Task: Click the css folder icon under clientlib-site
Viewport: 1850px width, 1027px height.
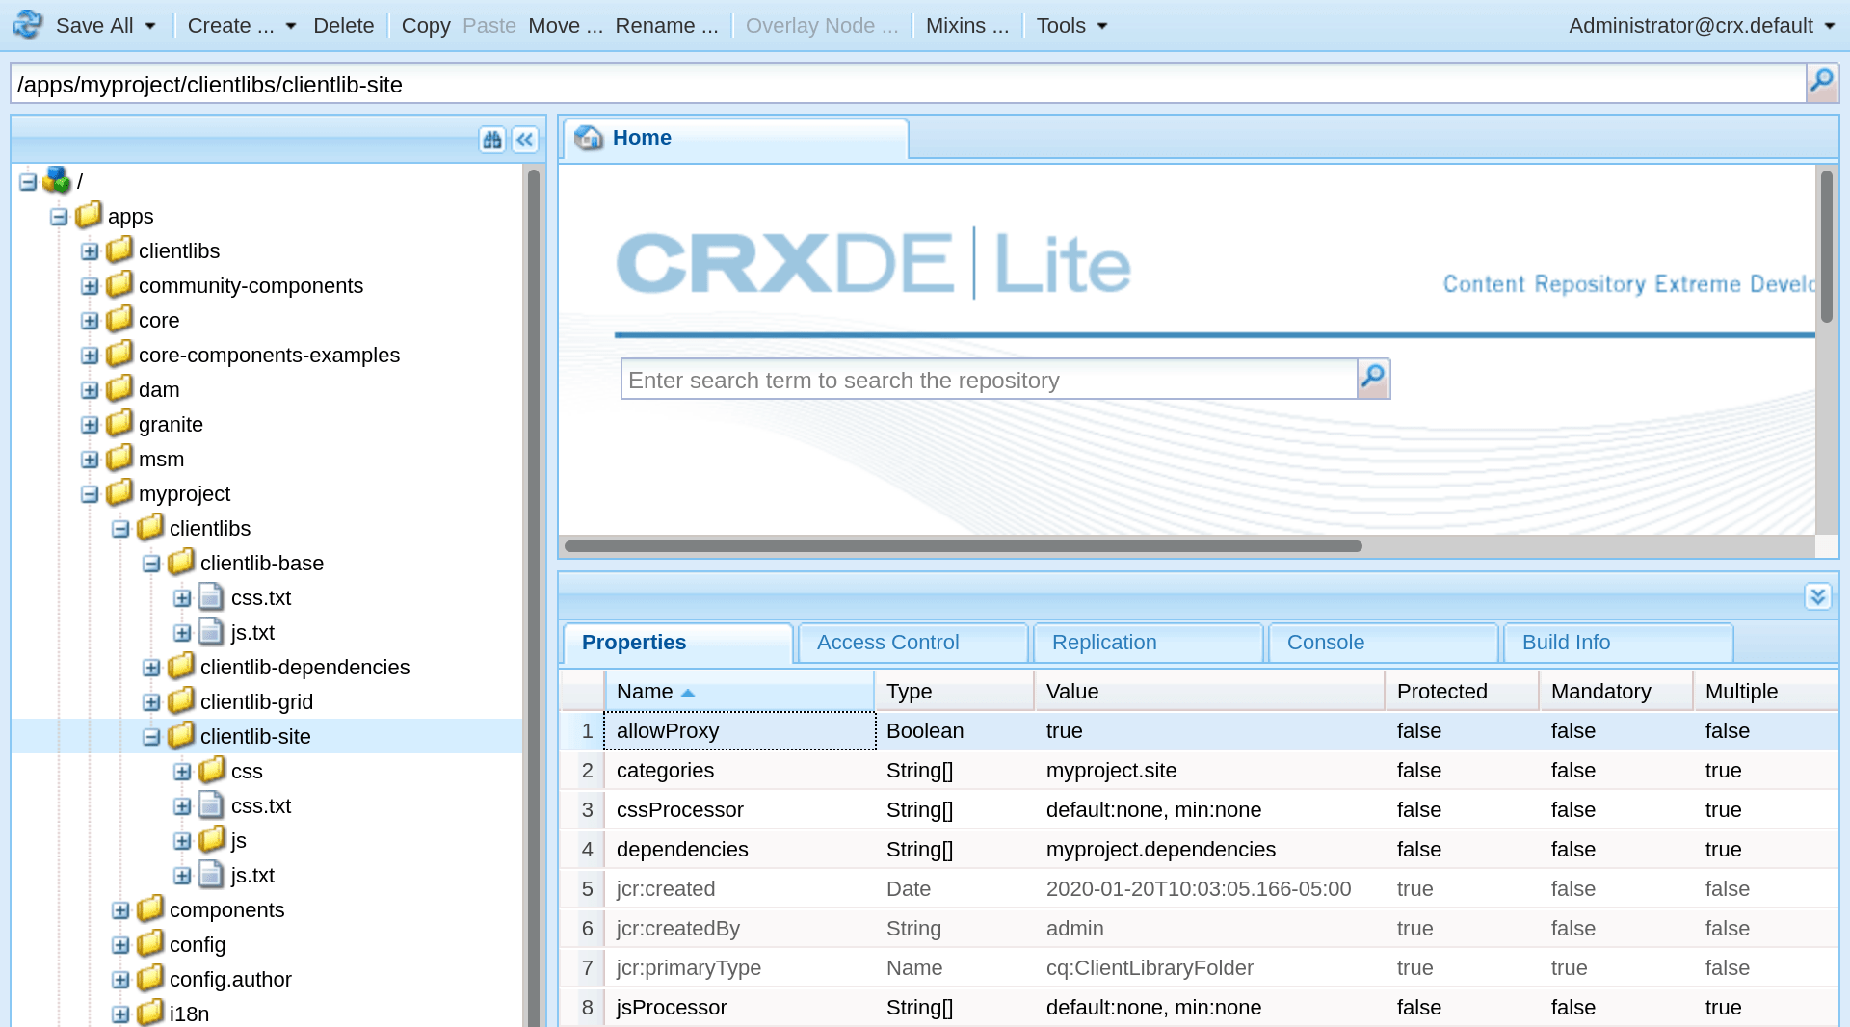Action: coord(212,770)
